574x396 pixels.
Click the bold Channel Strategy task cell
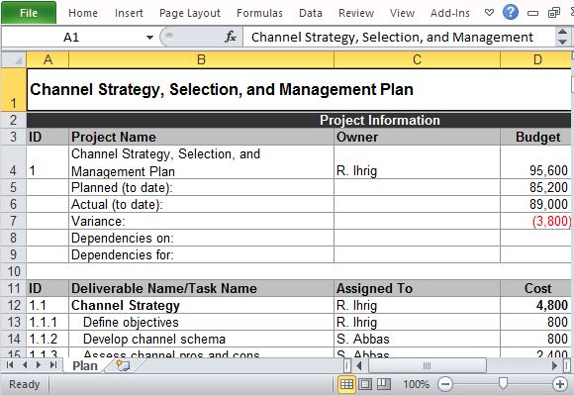(201, 306)
